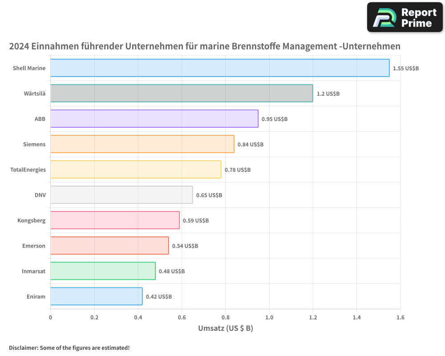Click the Shell Marine axis label
The width and height of the screenshot is (445, 356).
point(29,68)
